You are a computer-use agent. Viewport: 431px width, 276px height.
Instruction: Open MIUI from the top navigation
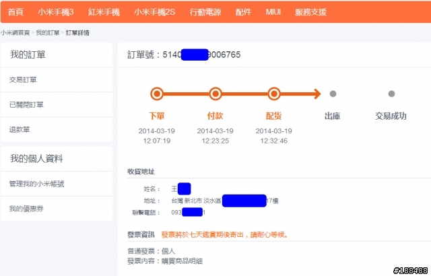tap(273, 12)
